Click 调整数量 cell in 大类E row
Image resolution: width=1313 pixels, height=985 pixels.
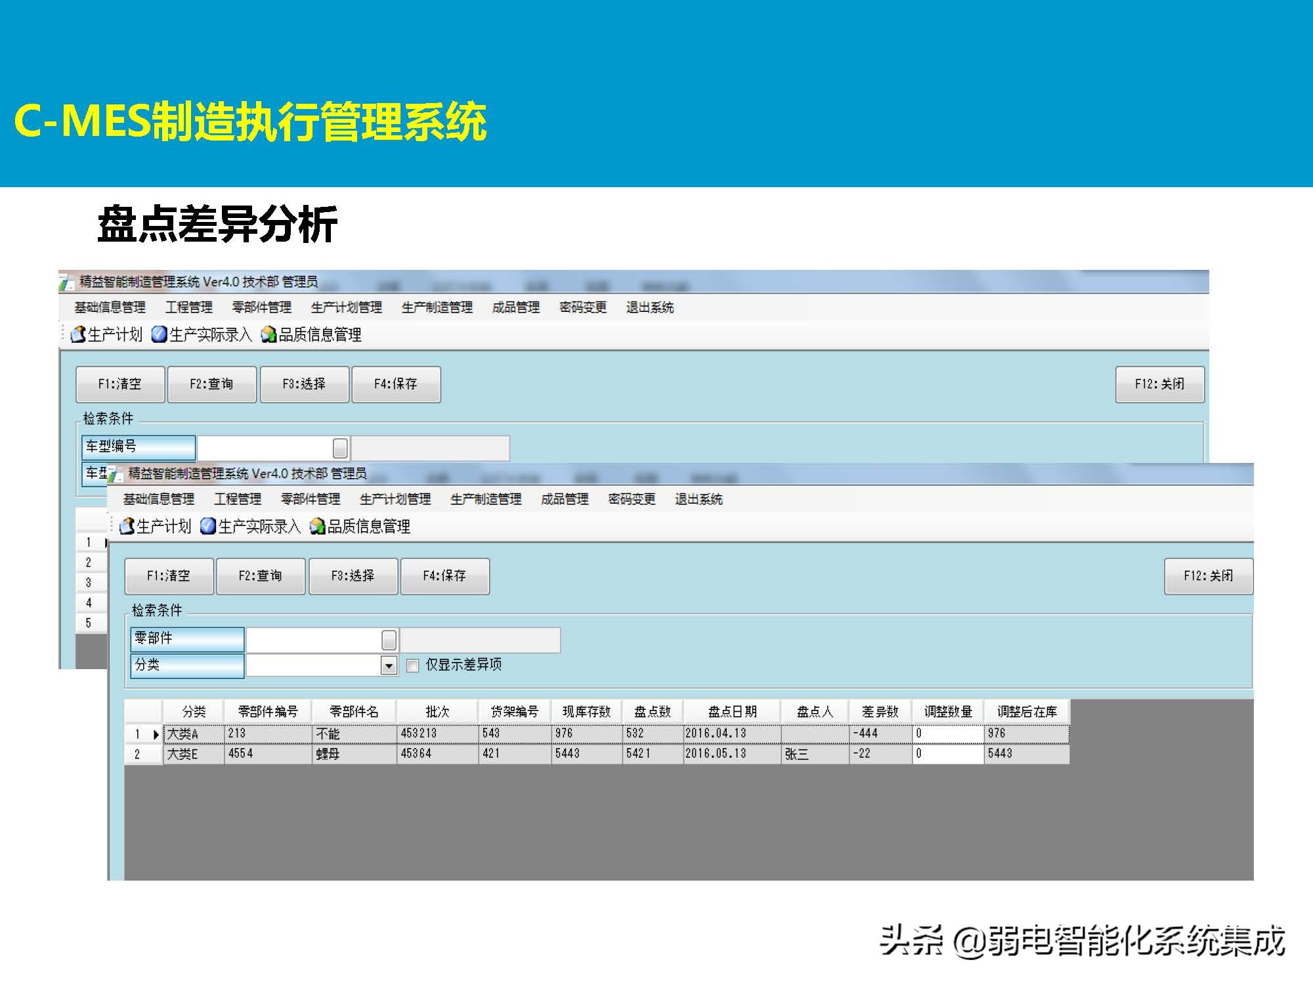click(948, 754)
